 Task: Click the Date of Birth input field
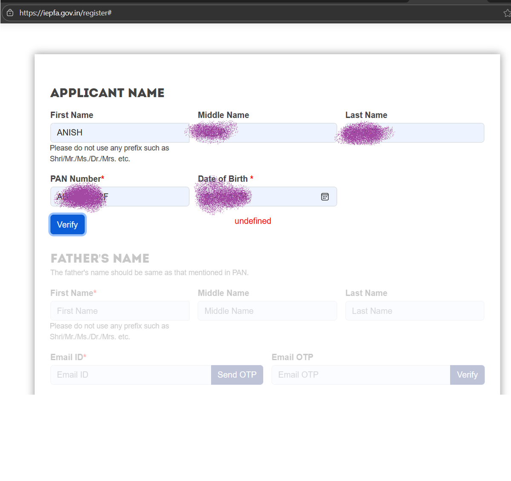[x=267, y=197]
